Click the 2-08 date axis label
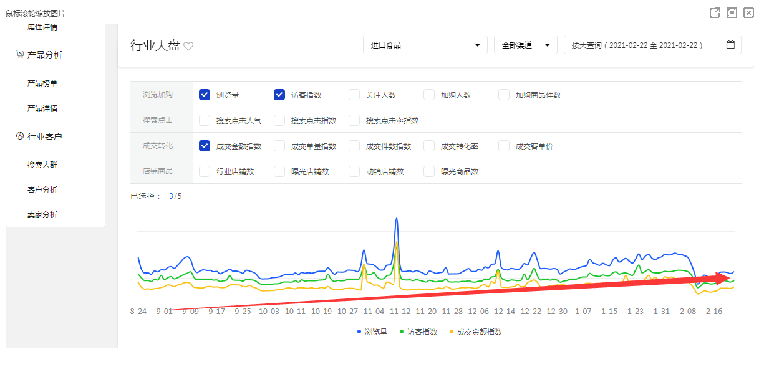 (688, 311)
